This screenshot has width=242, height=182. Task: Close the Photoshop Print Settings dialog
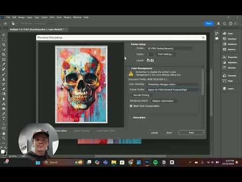point(203,37)
